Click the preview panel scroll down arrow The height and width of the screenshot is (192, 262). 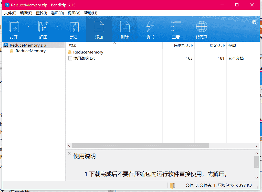pos(257,178)
